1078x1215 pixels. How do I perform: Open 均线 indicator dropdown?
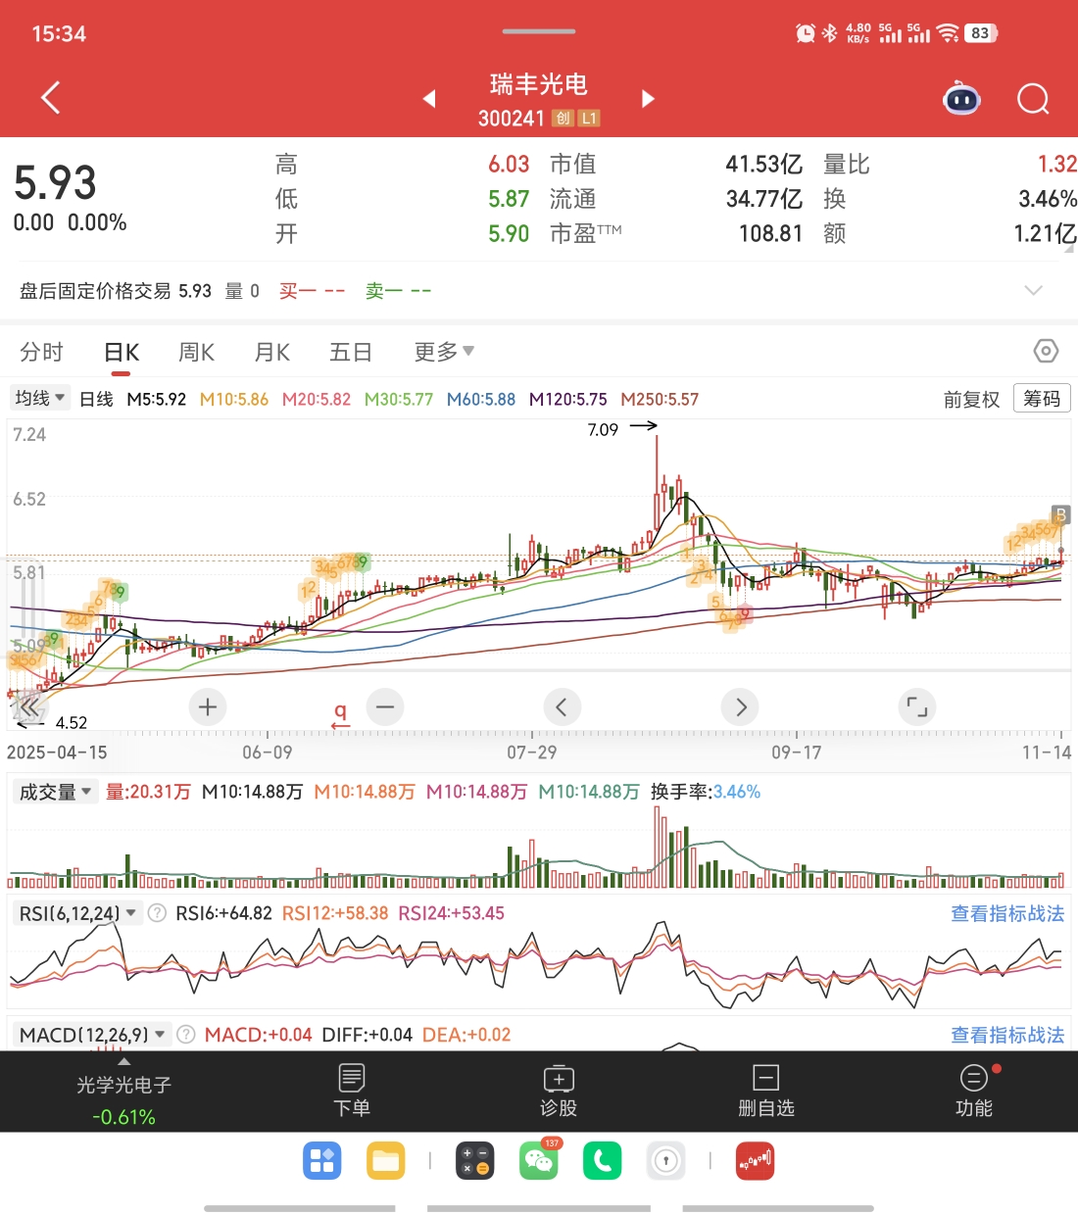(39, 398)
